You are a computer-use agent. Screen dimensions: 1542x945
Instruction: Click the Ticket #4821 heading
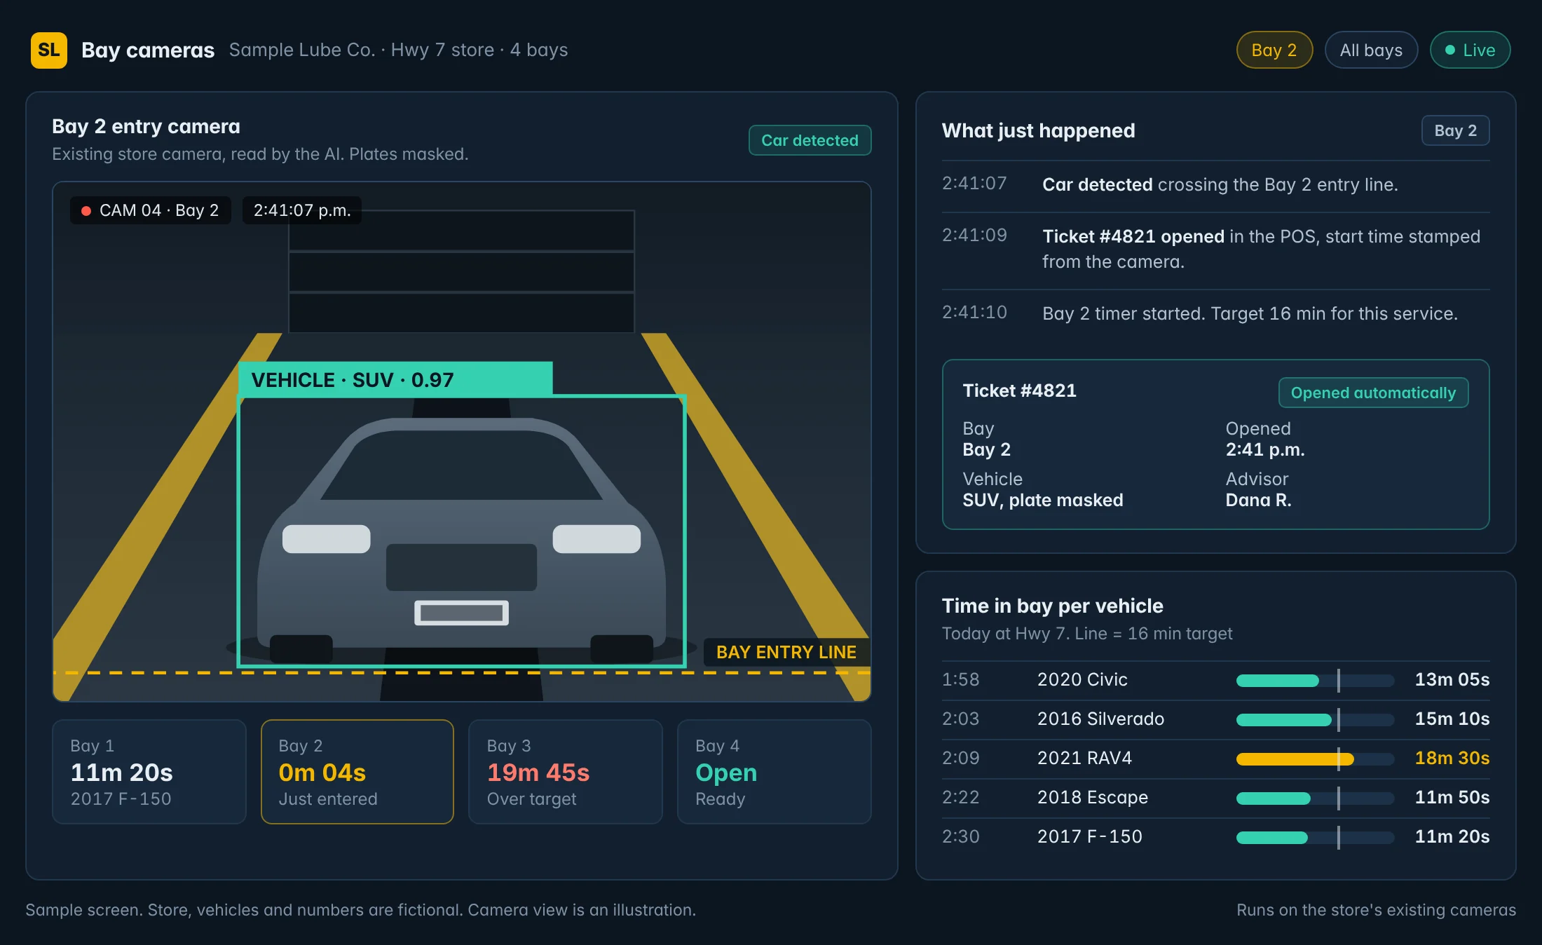click(1019, 390)
